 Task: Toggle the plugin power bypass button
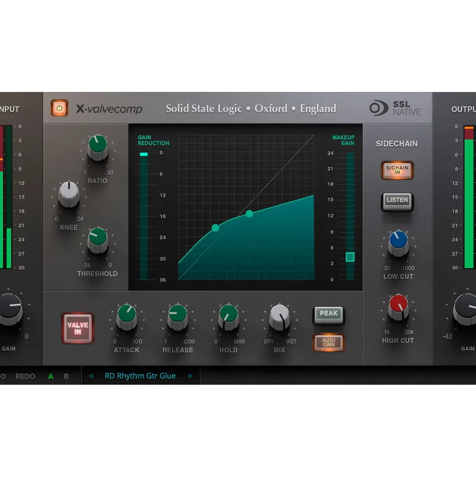tap(59, 108)
